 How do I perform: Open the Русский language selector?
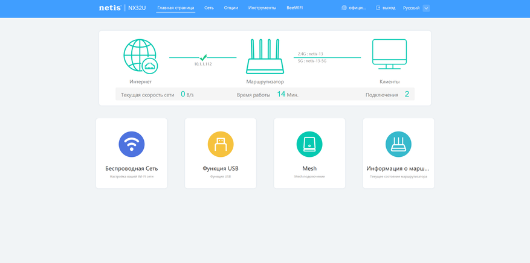[x=412, y=8]
